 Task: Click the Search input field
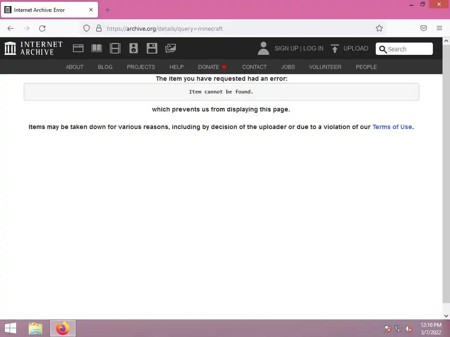coord(404,49)
